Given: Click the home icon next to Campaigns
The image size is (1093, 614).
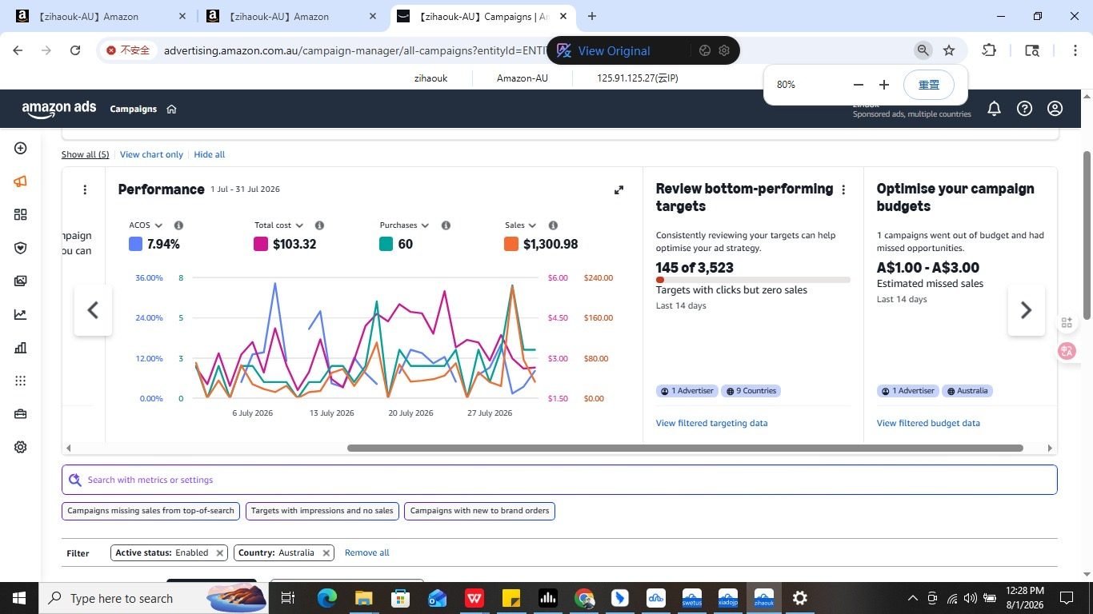Looking at the screenshot, I should 171,109.
